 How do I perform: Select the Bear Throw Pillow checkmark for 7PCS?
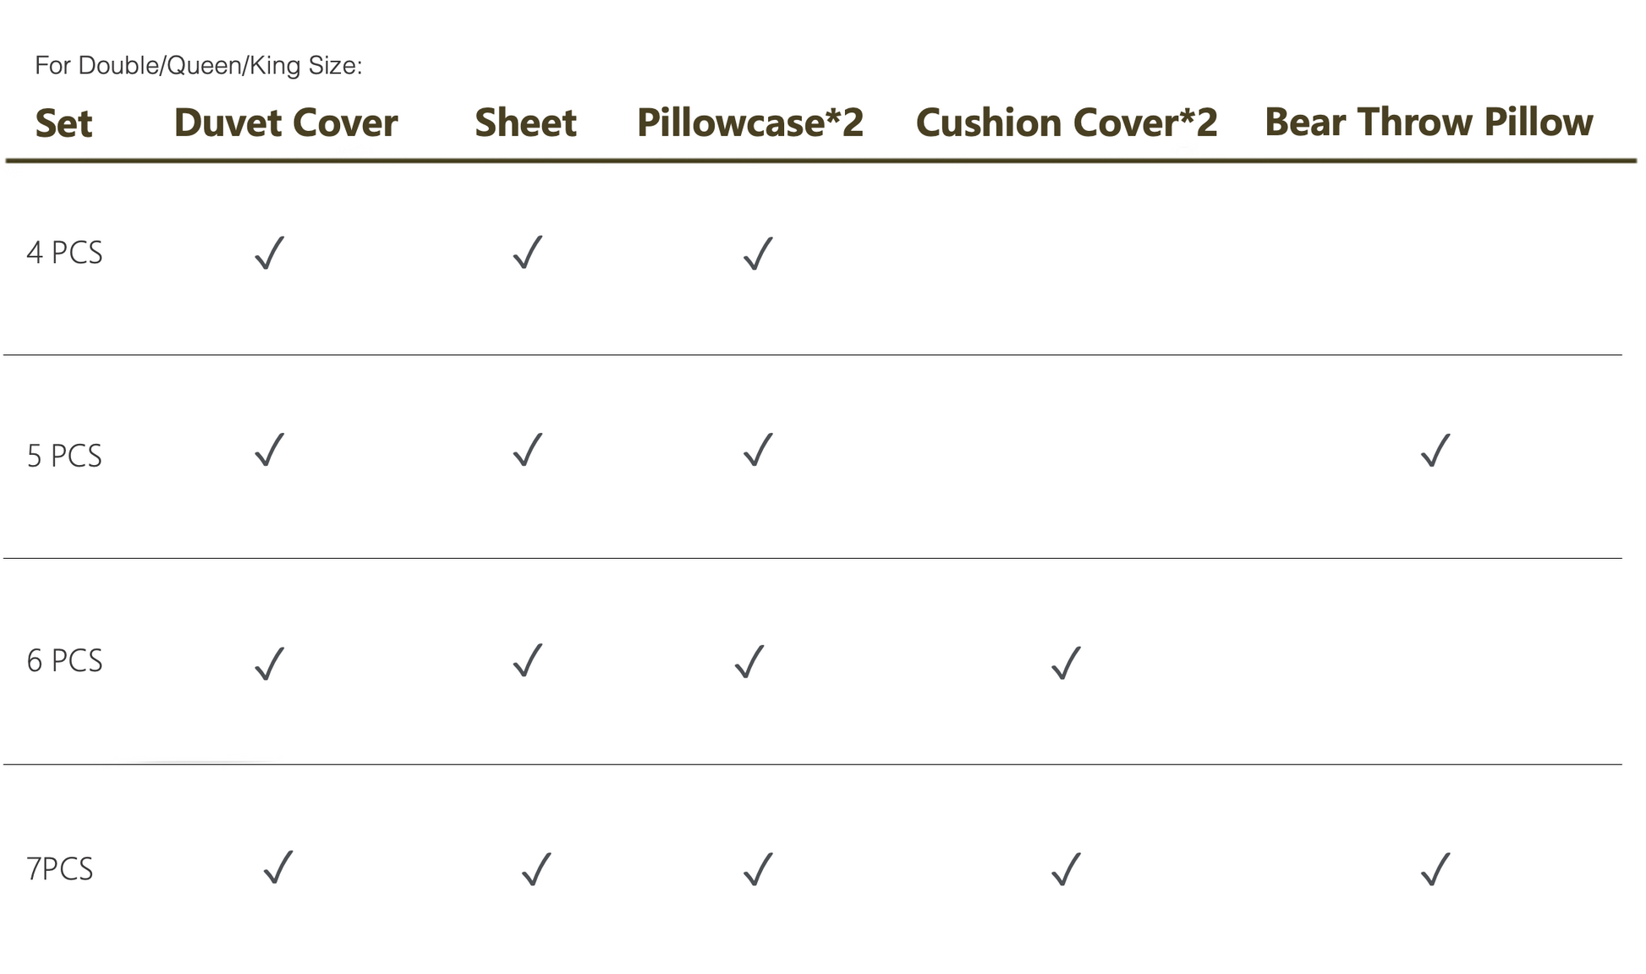coord(1436,869)
